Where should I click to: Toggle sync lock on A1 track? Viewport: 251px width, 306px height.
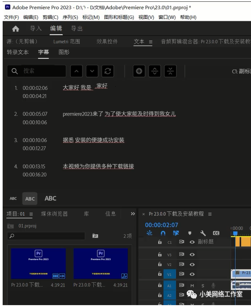coord(181,285)
